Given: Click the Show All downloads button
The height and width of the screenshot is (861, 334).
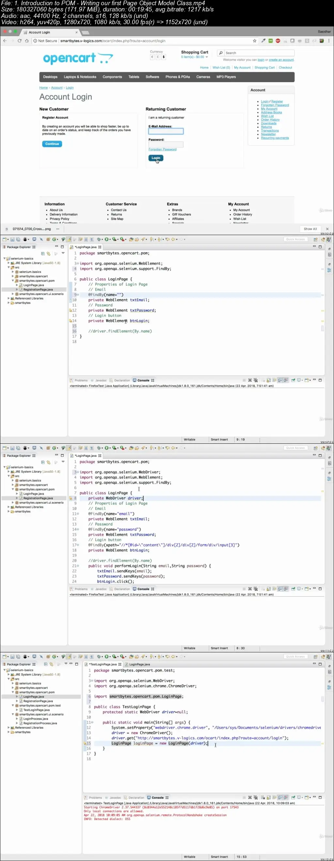Looking at the screenshot, I should click(310, 229).
